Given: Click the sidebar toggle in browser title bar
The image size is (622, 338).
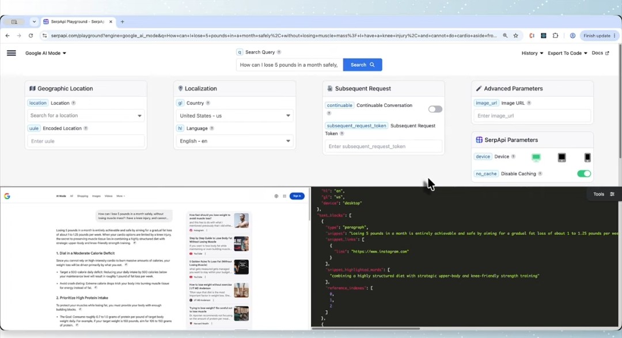Looking at the screenshot, I should coord(14,22).
